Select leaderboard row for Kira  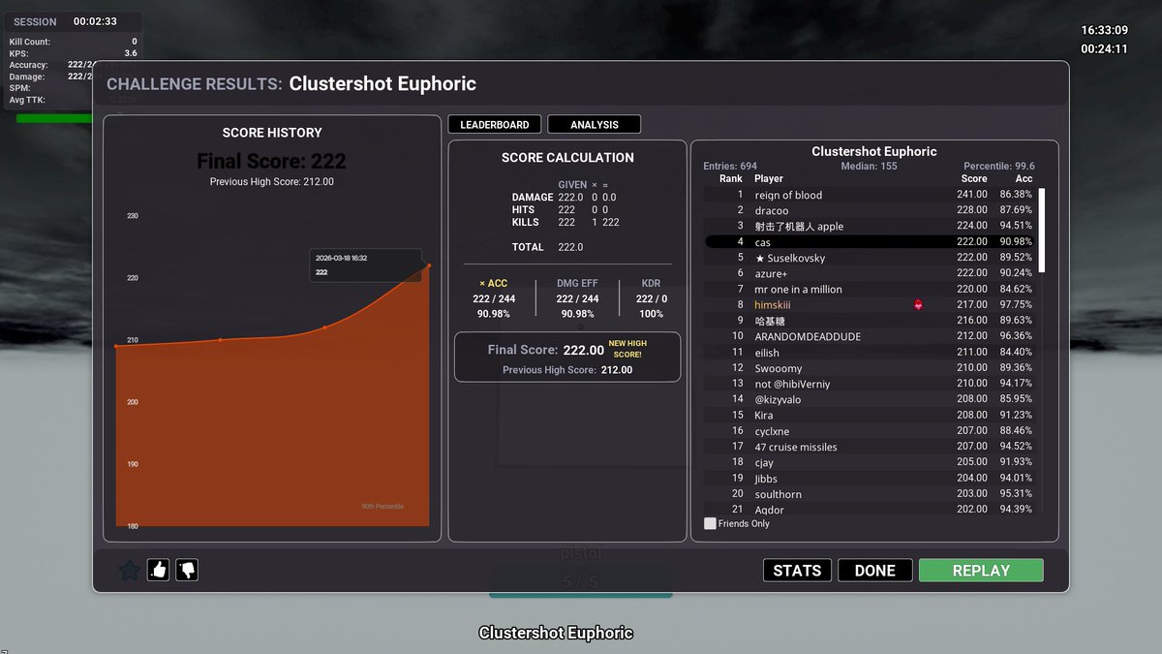(870, 415)
